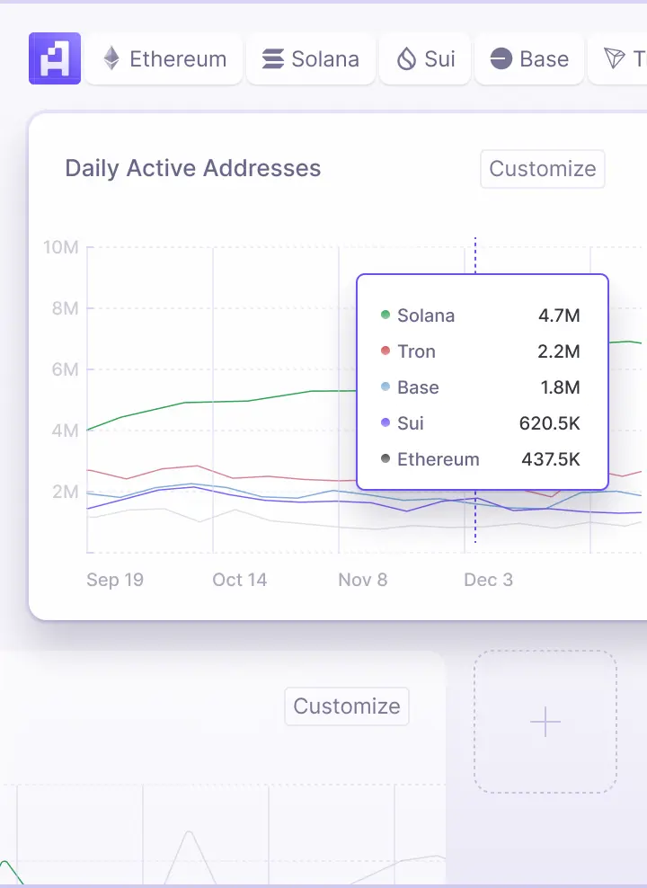This screenshot has width=647, height=888.
Task: Select the Solana chain chip
Action: click(311, 59)
